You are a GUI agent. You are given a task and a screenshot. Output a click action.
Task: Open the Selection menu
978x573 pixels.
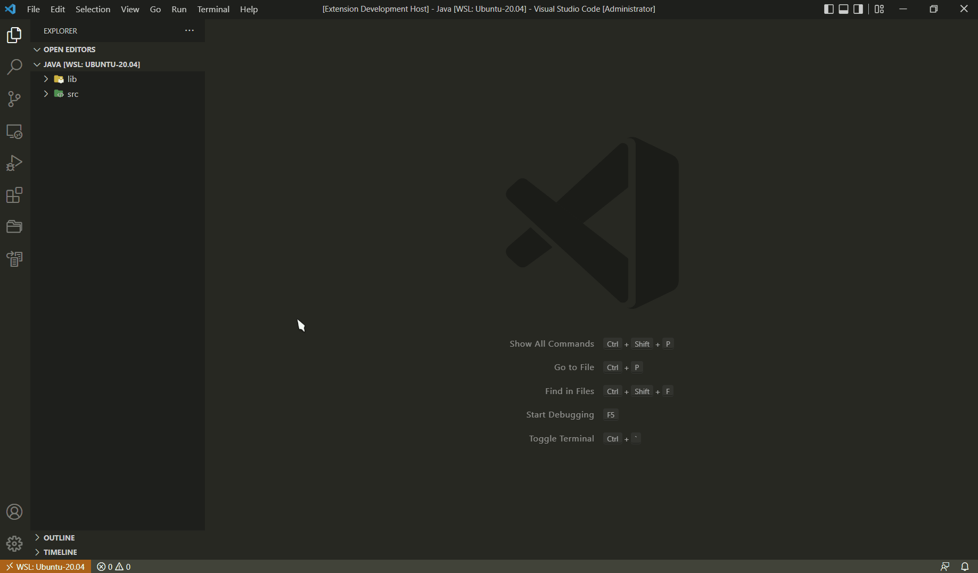tap(93, 9)
